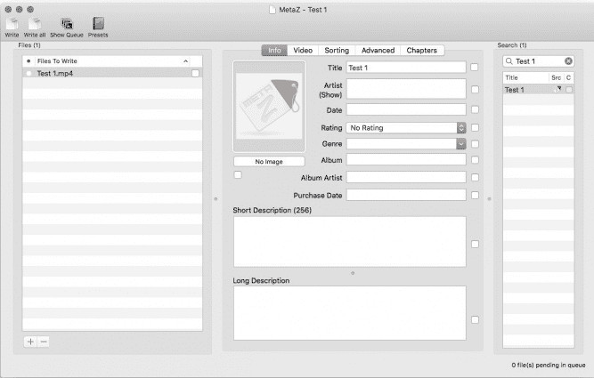The image size is (594, 378).
Task: Open the Rating dropdown showing No Rating
Action: [x=406, y=128]
